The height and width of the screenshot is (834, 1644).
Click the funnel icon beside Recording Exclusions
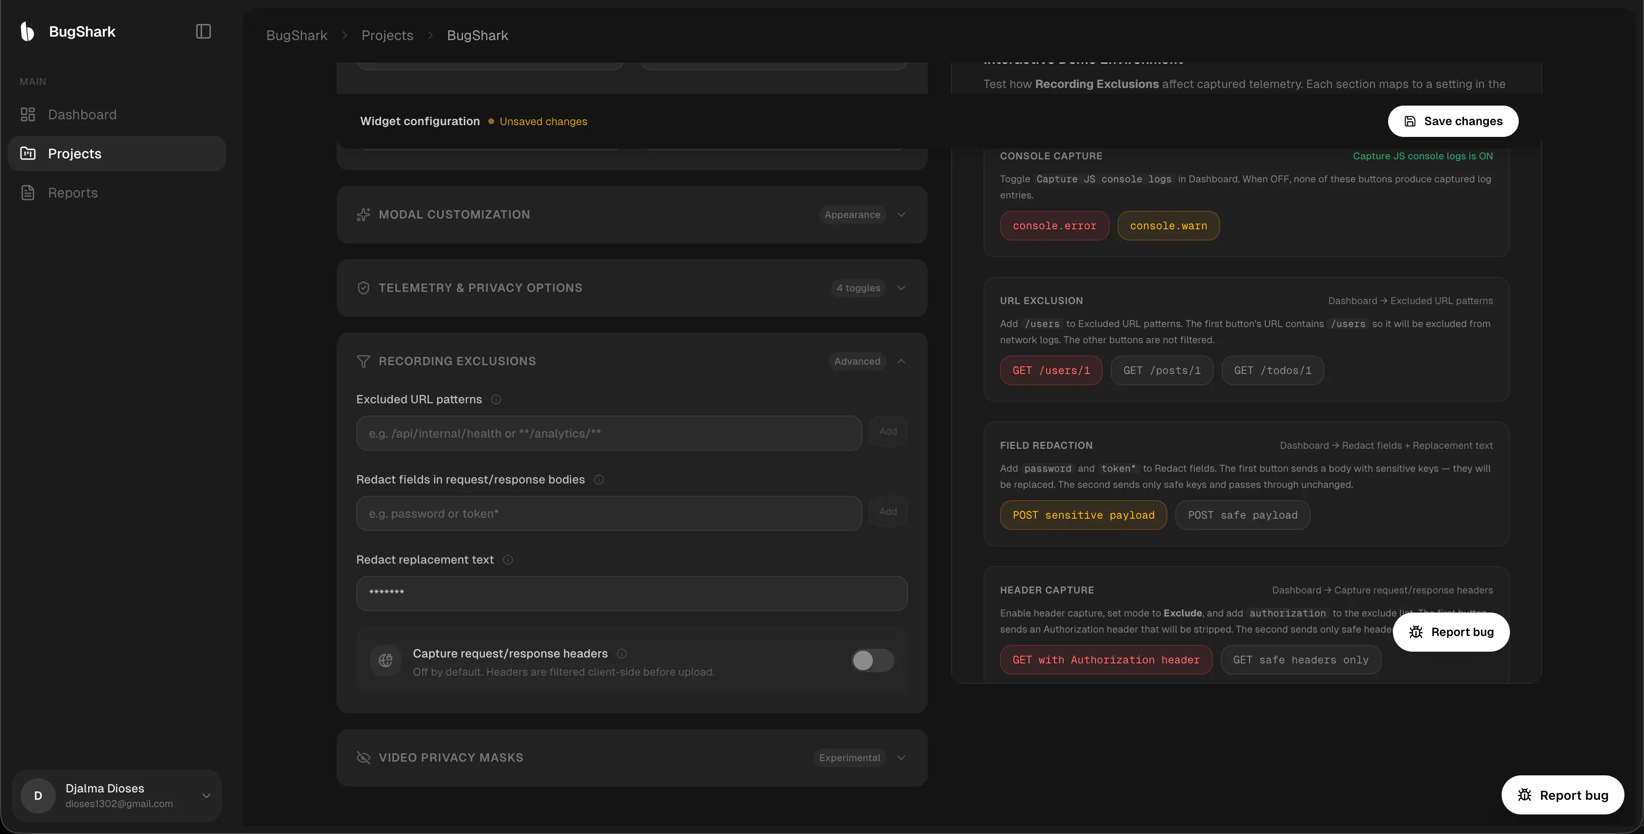pos(363,362)
